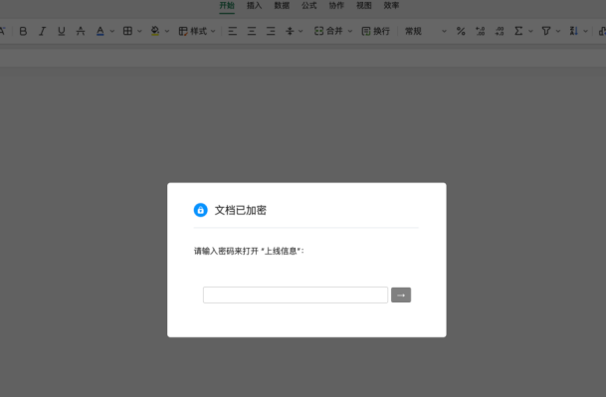This screenshot has width=607, height=397.
Task: Click the blue lock icon in dialog
Action: click(201, 210)
